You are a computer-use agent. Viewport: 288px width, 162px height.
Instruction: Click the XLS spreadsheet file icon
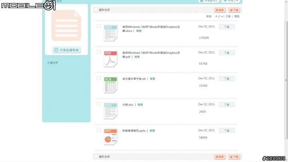(x=110, y=85)
